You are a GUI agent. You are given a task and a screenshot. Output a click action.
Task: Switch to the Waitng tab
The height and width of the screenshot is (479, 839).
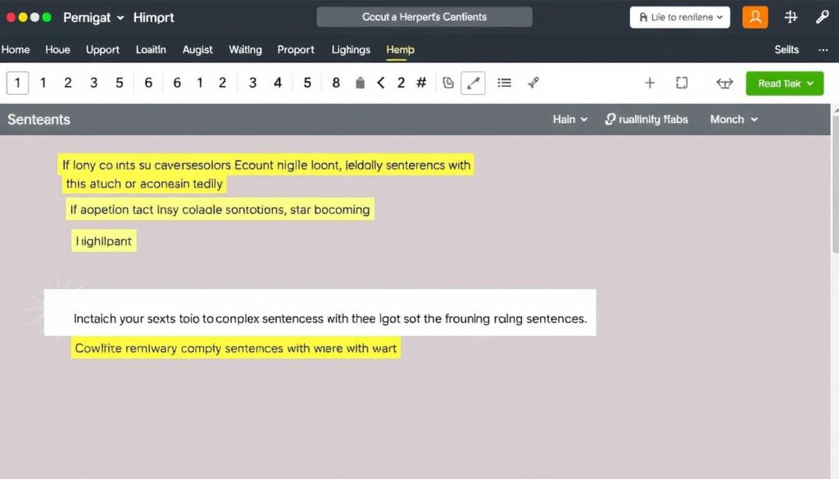246,50
